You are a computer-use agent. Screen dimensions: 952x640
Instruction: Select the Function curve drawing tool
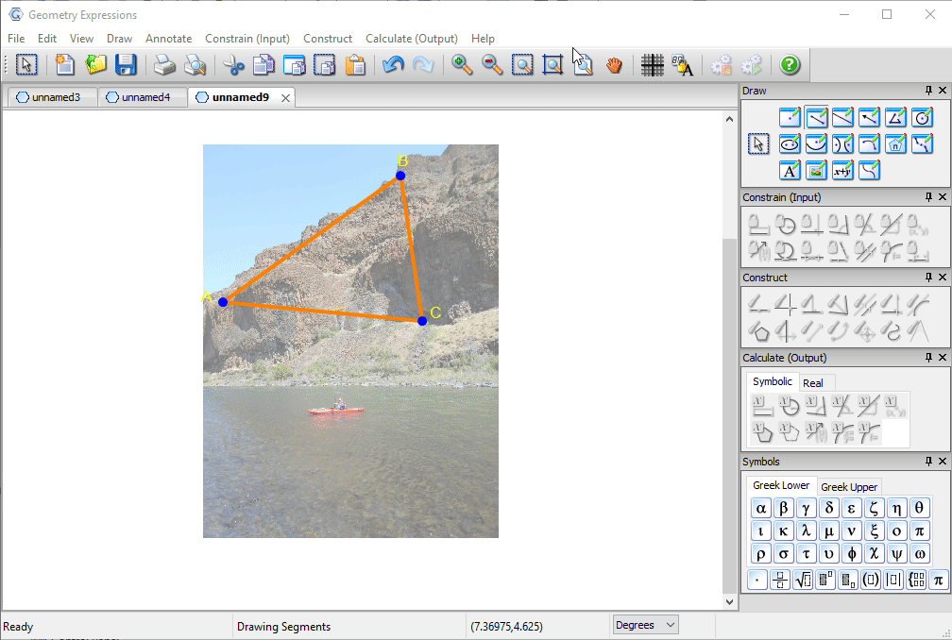coord(869,171)
